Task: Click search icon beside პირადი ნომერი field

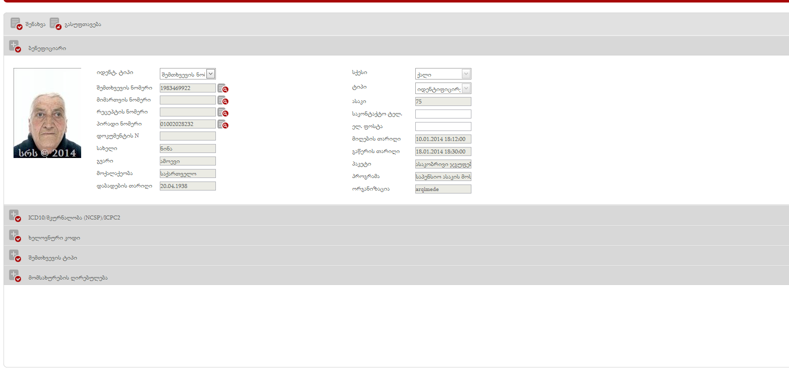Action: (223, 124)
